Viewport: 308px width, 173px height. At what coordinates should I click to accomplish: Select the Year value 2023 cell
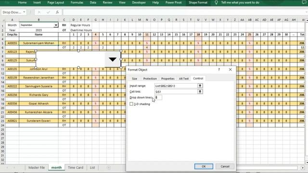point(38,30)
